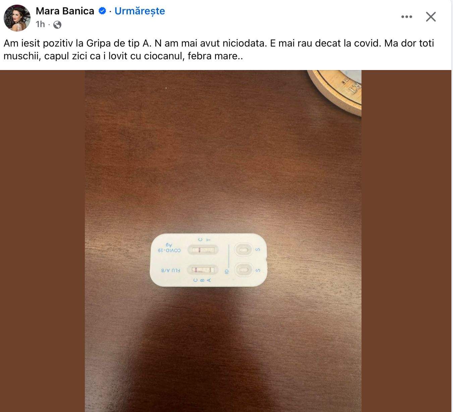The height and width of the screenshot is (412, 453).
Task: Click the brown margin left of photo
Action: point(42,235)
